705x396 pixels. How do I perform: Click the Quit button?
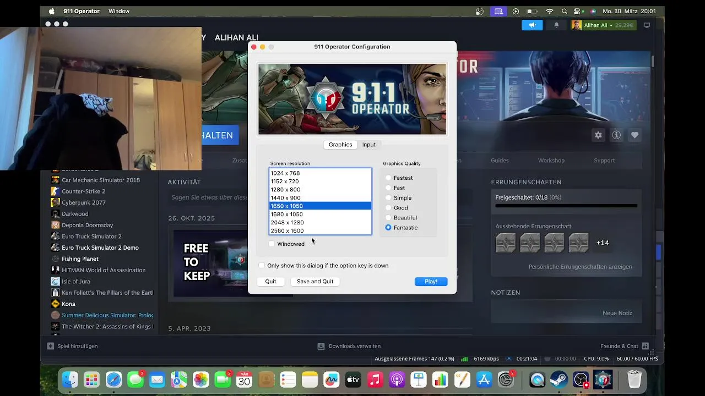coord(270,282)
